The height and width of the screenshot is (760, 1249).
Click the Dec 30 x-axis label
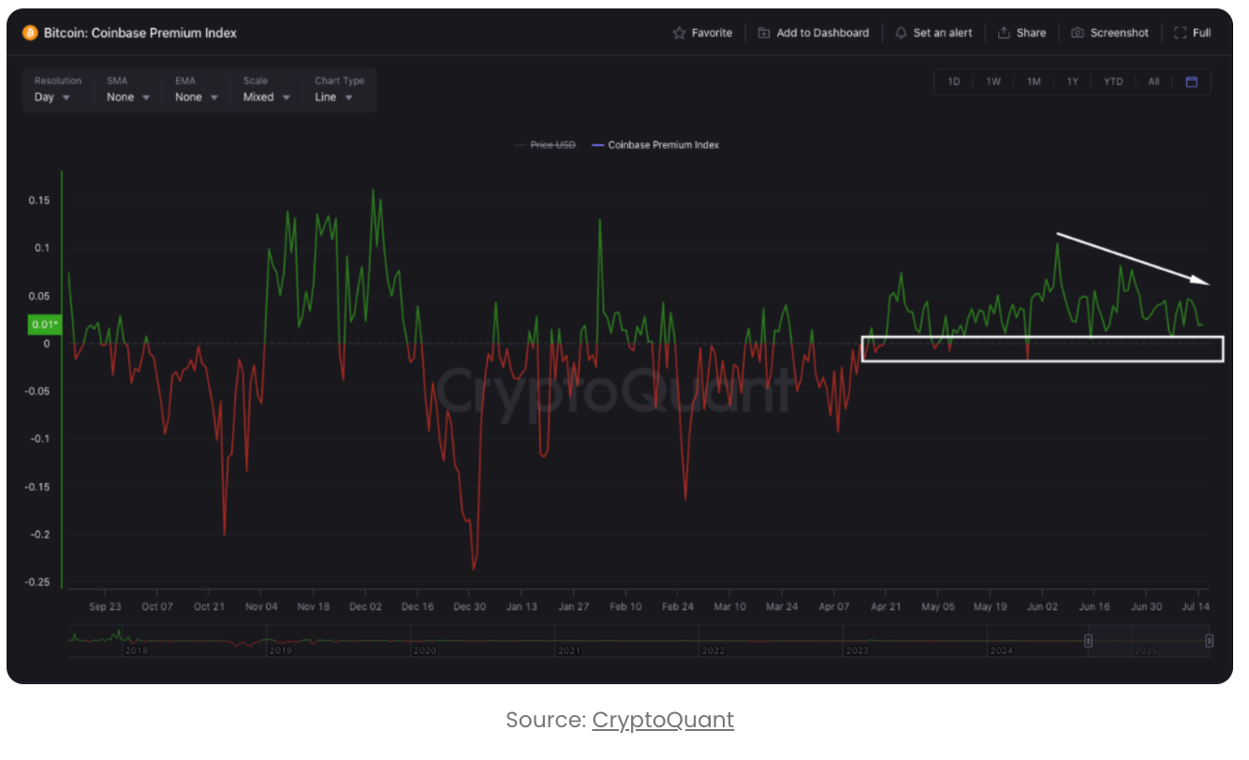pyautogui.click(x=470, y=607)
